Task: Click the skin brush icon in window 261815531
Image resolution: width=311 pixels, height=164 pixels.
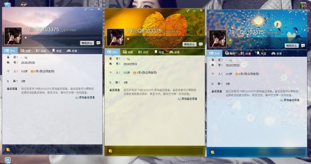Action: [x=188, y=10]
